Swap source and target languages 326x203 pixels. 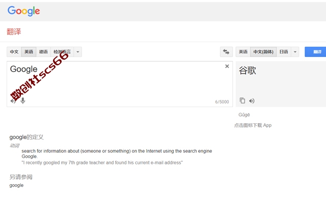click(x=226, y=52)
